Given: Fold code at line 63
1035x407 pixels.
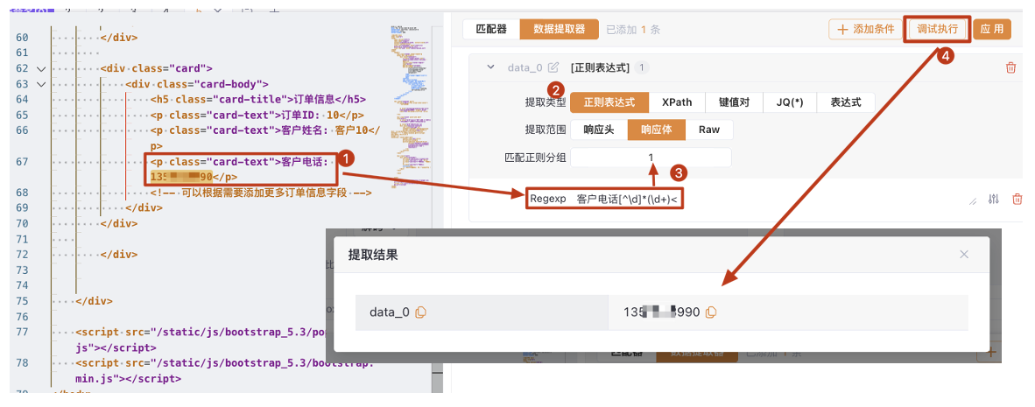Looking at the screenshot, I should click(x=41, y=84).
